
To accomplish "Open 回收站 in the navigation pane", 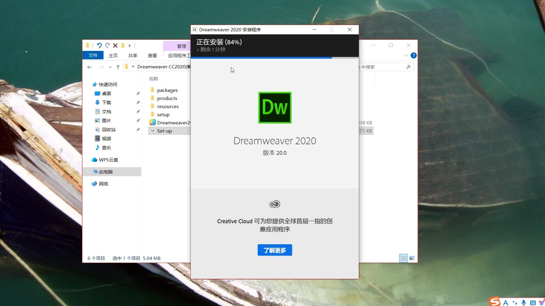I will pyautogui.click(x=109, y=130).
